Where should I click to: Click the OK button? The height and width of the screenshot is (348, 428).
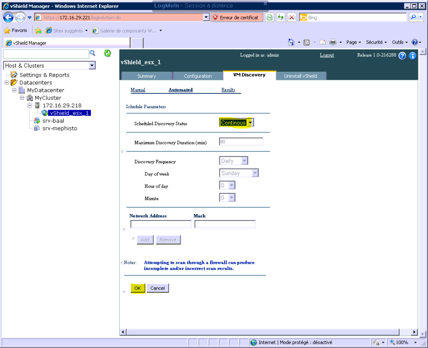click(138, 288)
